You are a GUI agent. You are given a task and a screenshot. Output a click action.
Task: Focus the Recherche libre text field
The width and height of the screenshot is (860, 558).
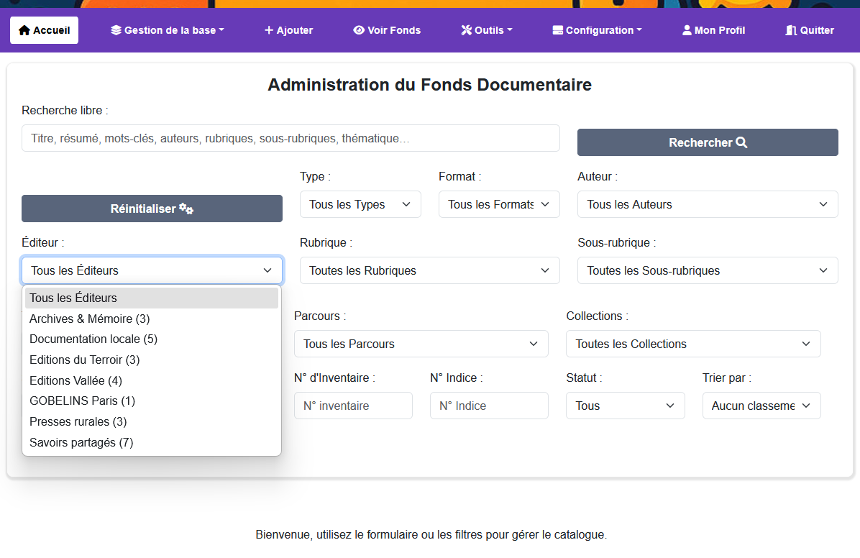click(291, 138)
